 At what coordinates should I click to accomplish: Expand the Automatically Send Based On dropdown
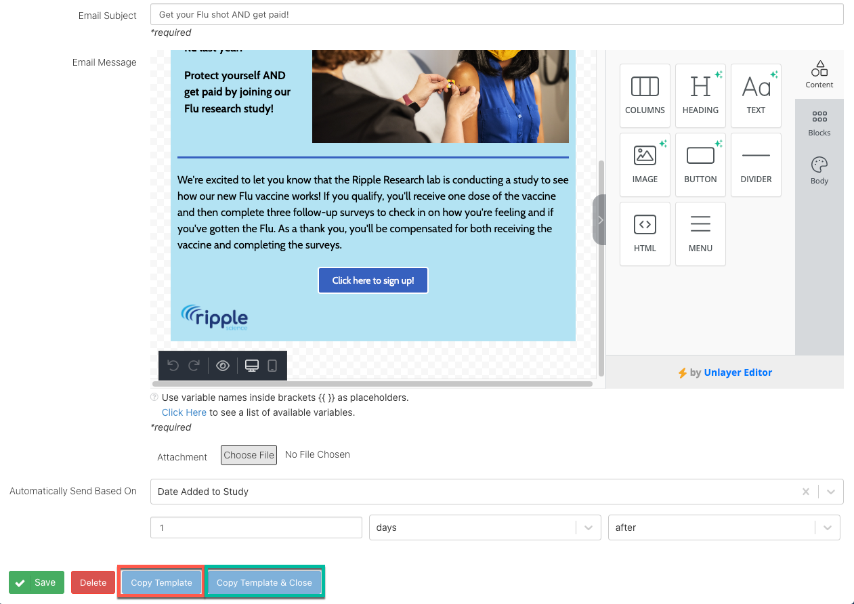831,492
